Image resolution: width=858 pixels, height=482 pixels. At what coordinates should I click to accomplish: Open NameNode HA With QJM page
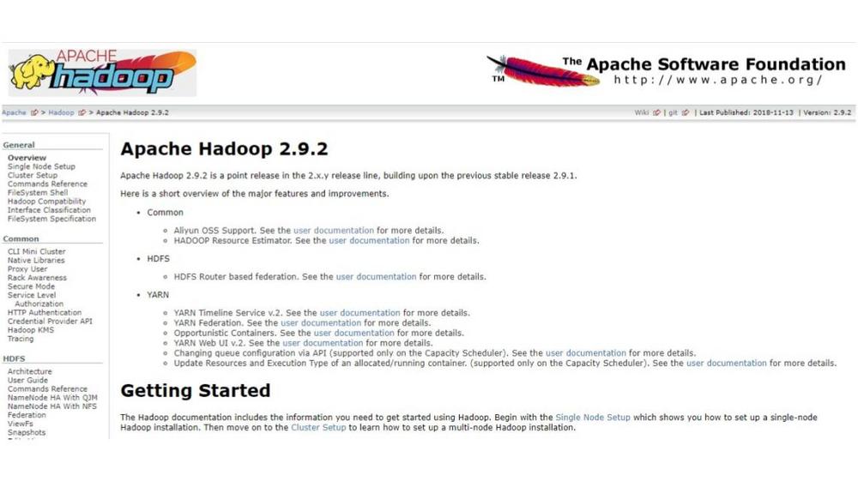pos(52,398)
